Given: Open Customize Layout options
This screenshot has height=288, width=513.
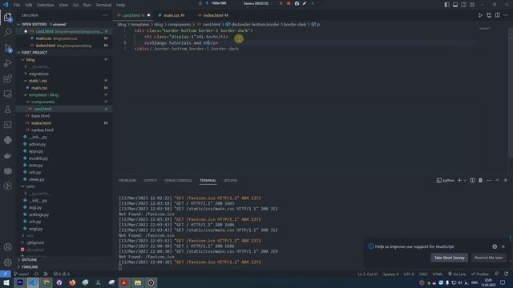Looking at the screenshot, I should click(472, 5).
